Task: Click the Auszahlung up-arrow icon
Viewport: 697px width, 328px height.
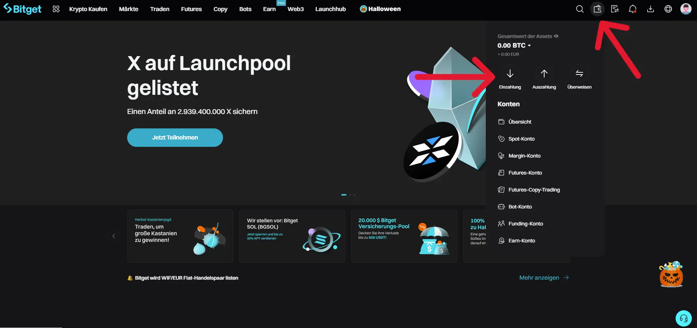Action: [544, 73]
